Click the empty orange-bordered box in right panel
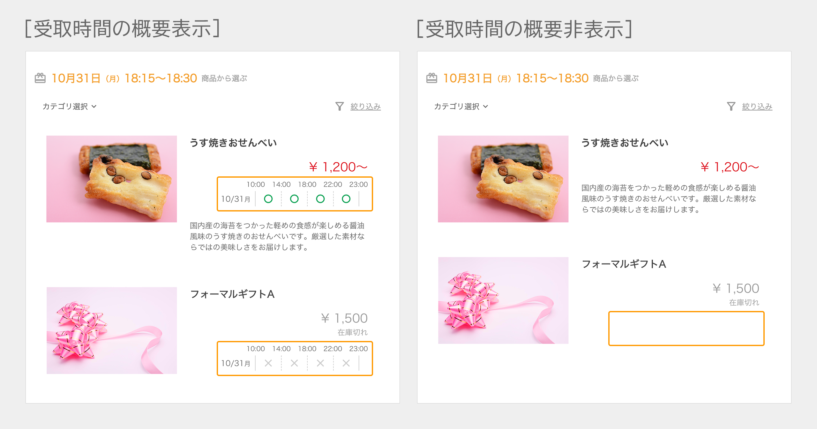Screen dimensions: 817x429 686,328
